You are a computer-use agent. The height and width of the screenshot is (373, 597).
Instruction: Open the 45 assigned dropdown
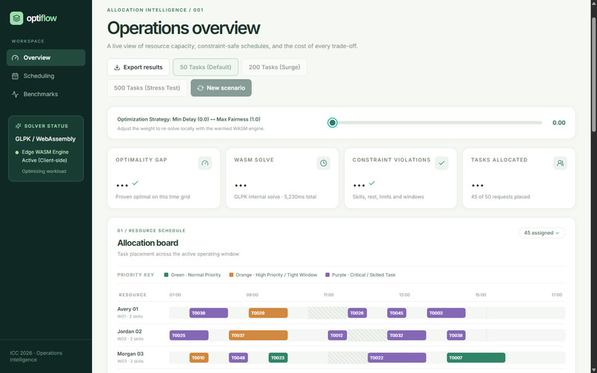click(x=541, y=233)
